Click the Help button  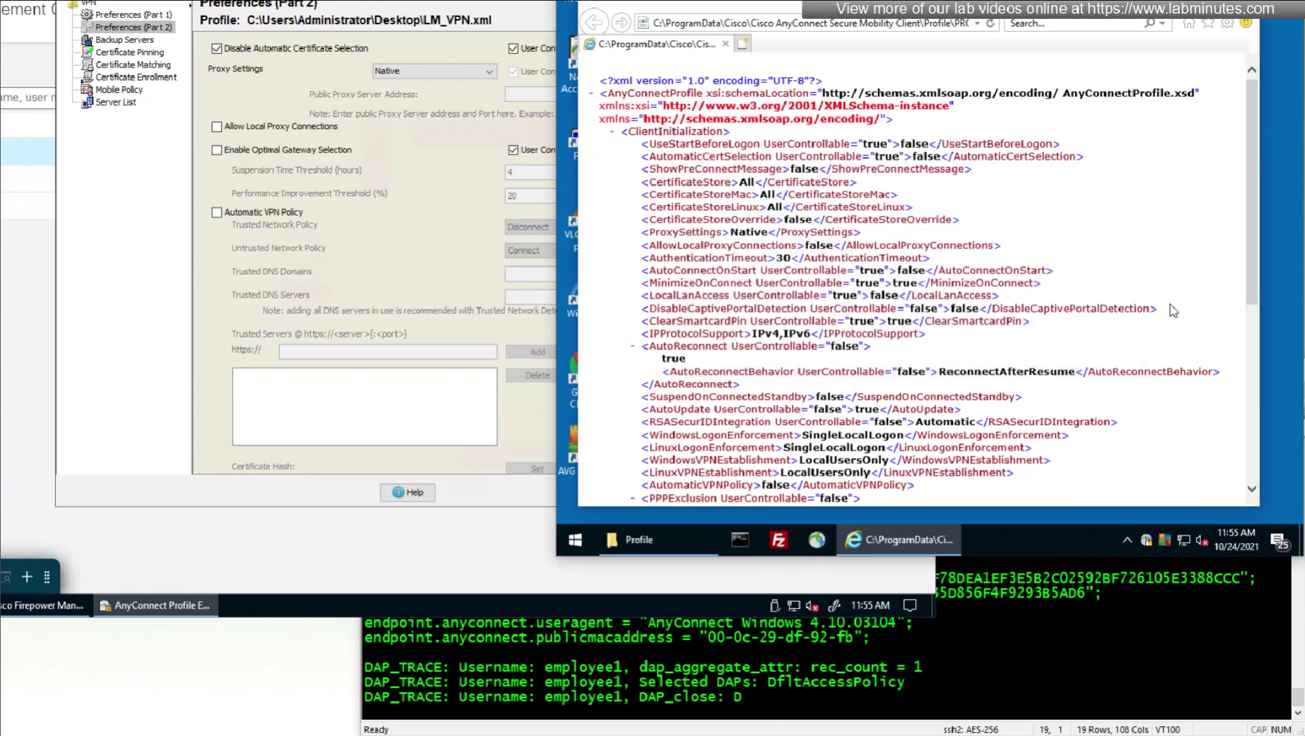pyautogui.click(x=408, y=492)
